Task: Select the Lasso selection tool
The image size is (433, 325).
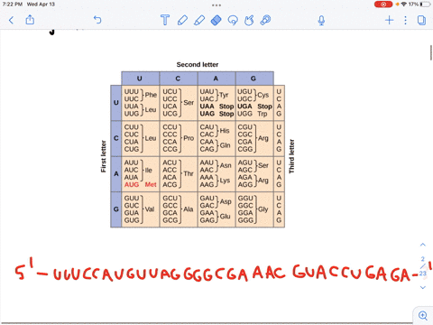Action: point(233,20)
